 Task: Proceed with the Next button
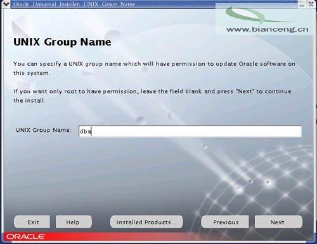(x=278, y=222)
